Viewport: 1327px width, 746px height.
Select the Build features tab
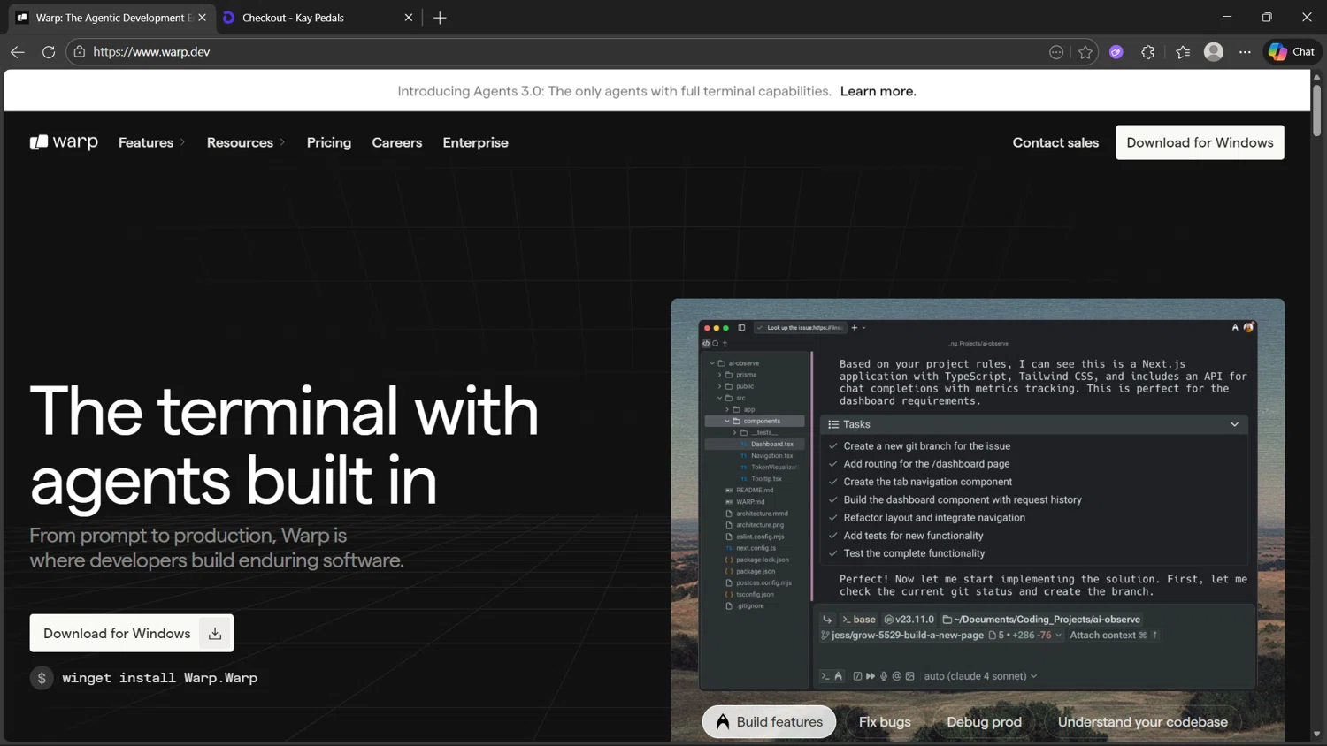coord(769,722)
